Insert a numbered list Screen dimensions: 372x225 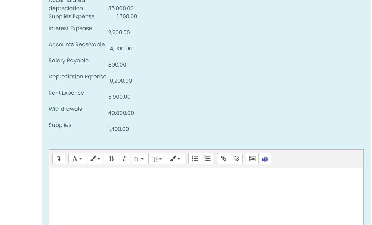pos(208,158)
